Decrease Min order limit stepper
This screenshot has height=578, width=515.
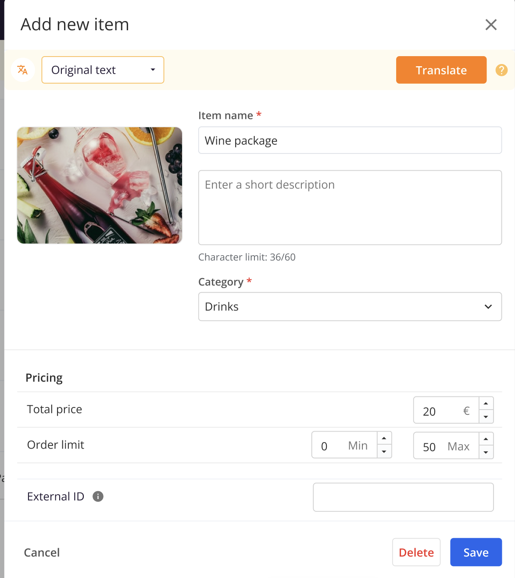pyautogui.click(x=384, y=452)
